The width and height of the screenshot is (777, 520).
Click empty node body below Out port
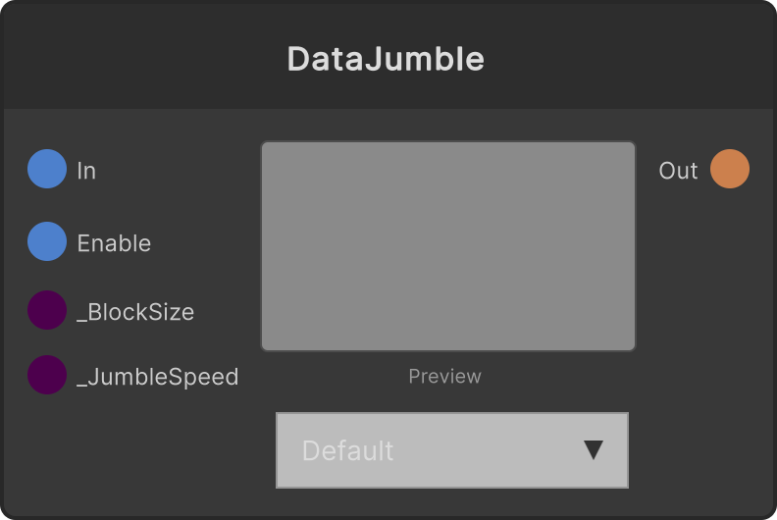coord(703,297)
